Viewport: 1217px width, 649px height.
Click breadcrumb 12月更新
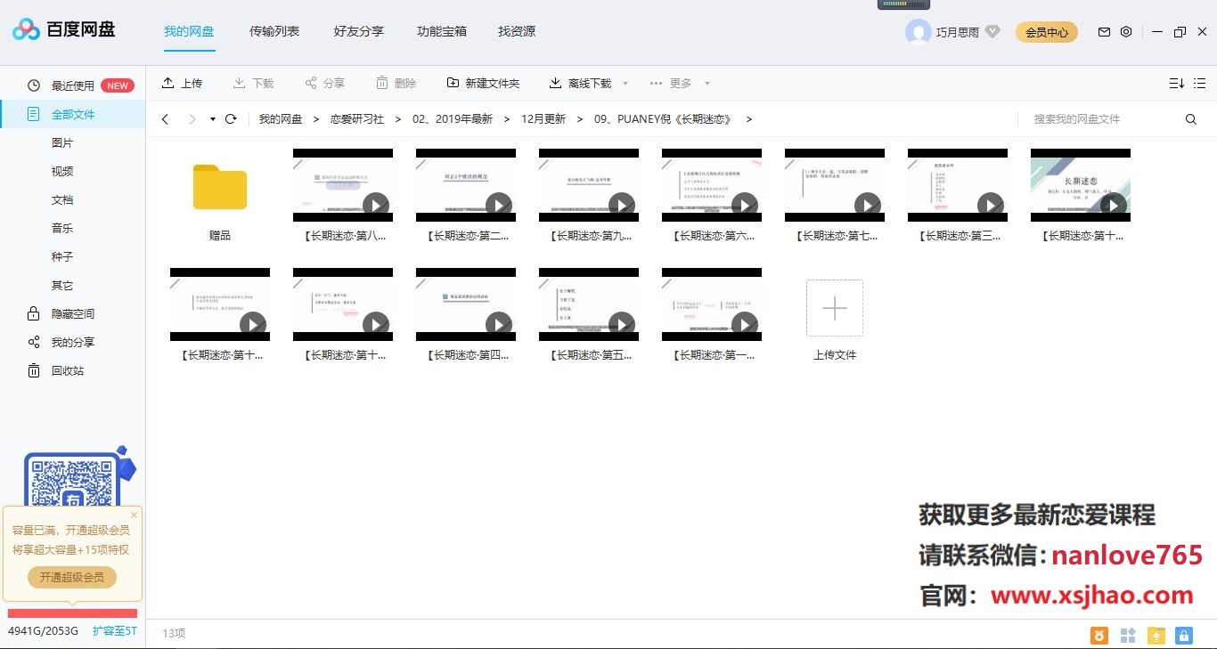[x=543, y=119]
